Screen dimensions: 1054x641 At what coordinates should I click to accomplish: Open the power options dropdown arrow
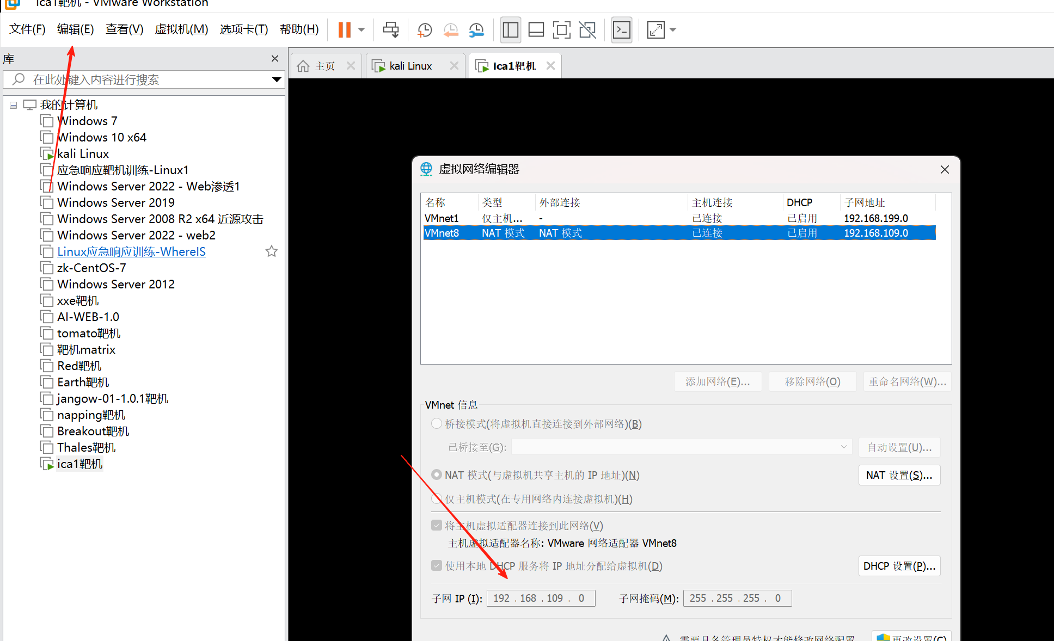[x=361, y=30]
